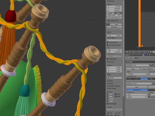Screen dimensions: 155x116
Task: Toggle the Motion Tracking checkbox
Action: (109, 86)
